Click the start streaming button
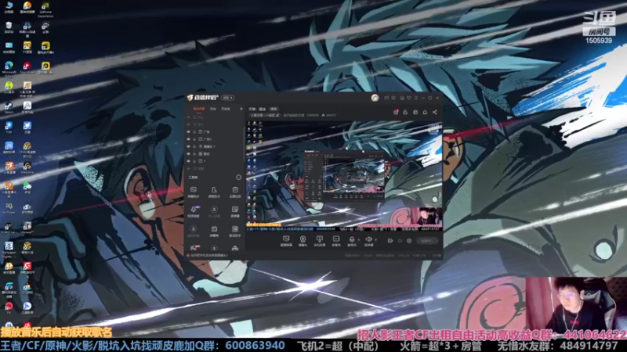This screenshot has width=627, height=352. [427, 241]
